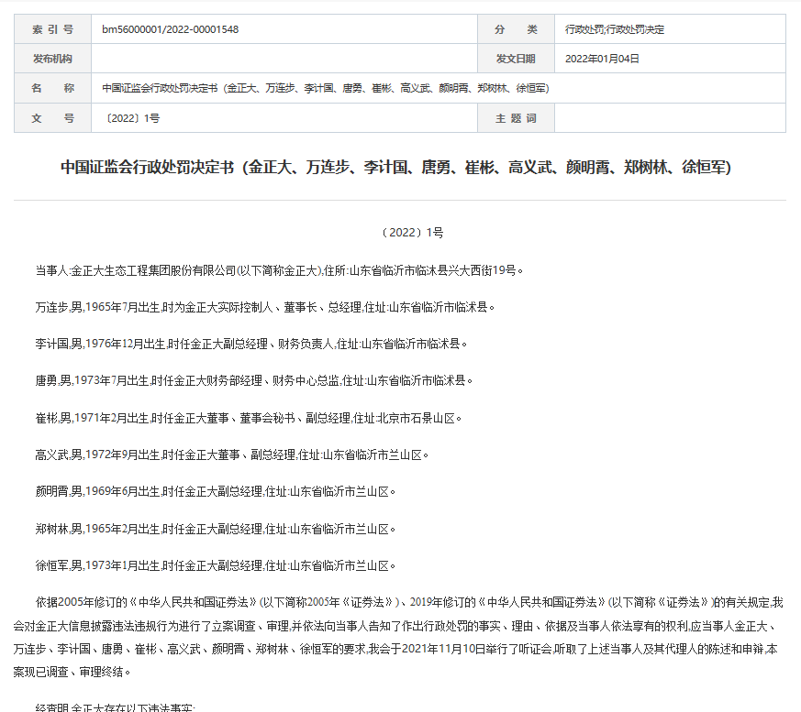The height and width of the screenshot is (712, 801).
Task: Click the line about 崔彬 born 1971年2月
Action: [x=249, y=418]
